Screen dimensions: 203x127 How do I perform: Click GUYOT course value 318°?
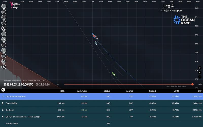(x=131, y=117)
